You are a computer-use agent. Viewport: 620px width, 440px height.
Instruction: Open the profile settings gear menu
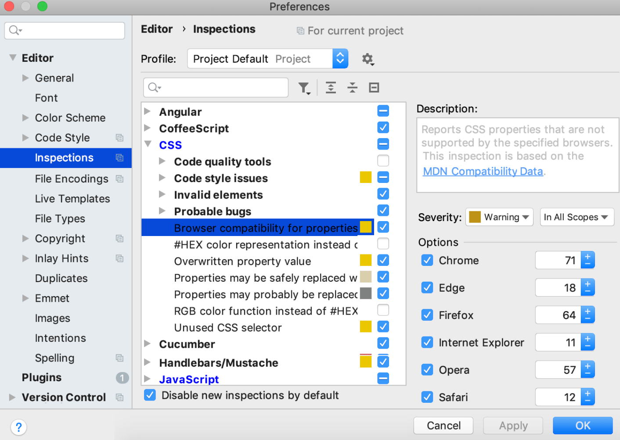[368, 58]
